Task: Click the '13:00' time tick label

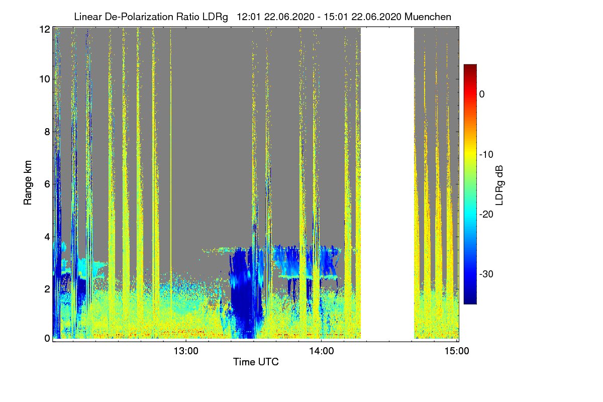Action: [x=186, y=351]
